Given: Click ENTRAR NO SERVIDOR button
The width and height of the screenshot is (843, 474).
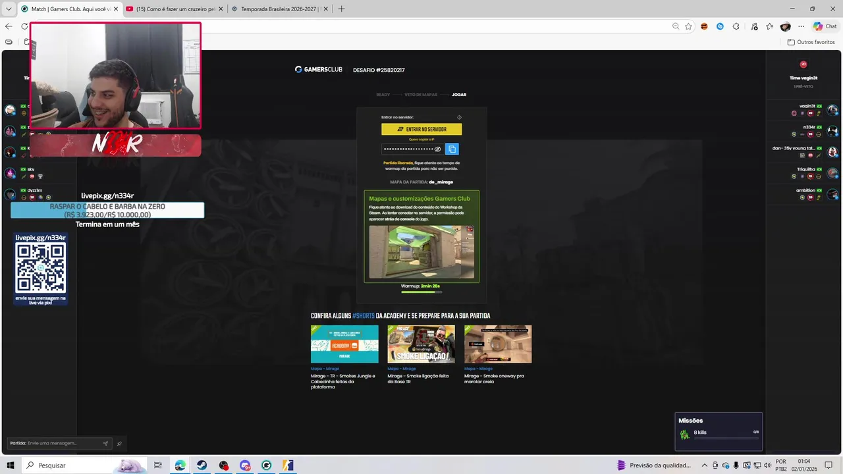Looking at the screenshot, I should click(421, 129).
